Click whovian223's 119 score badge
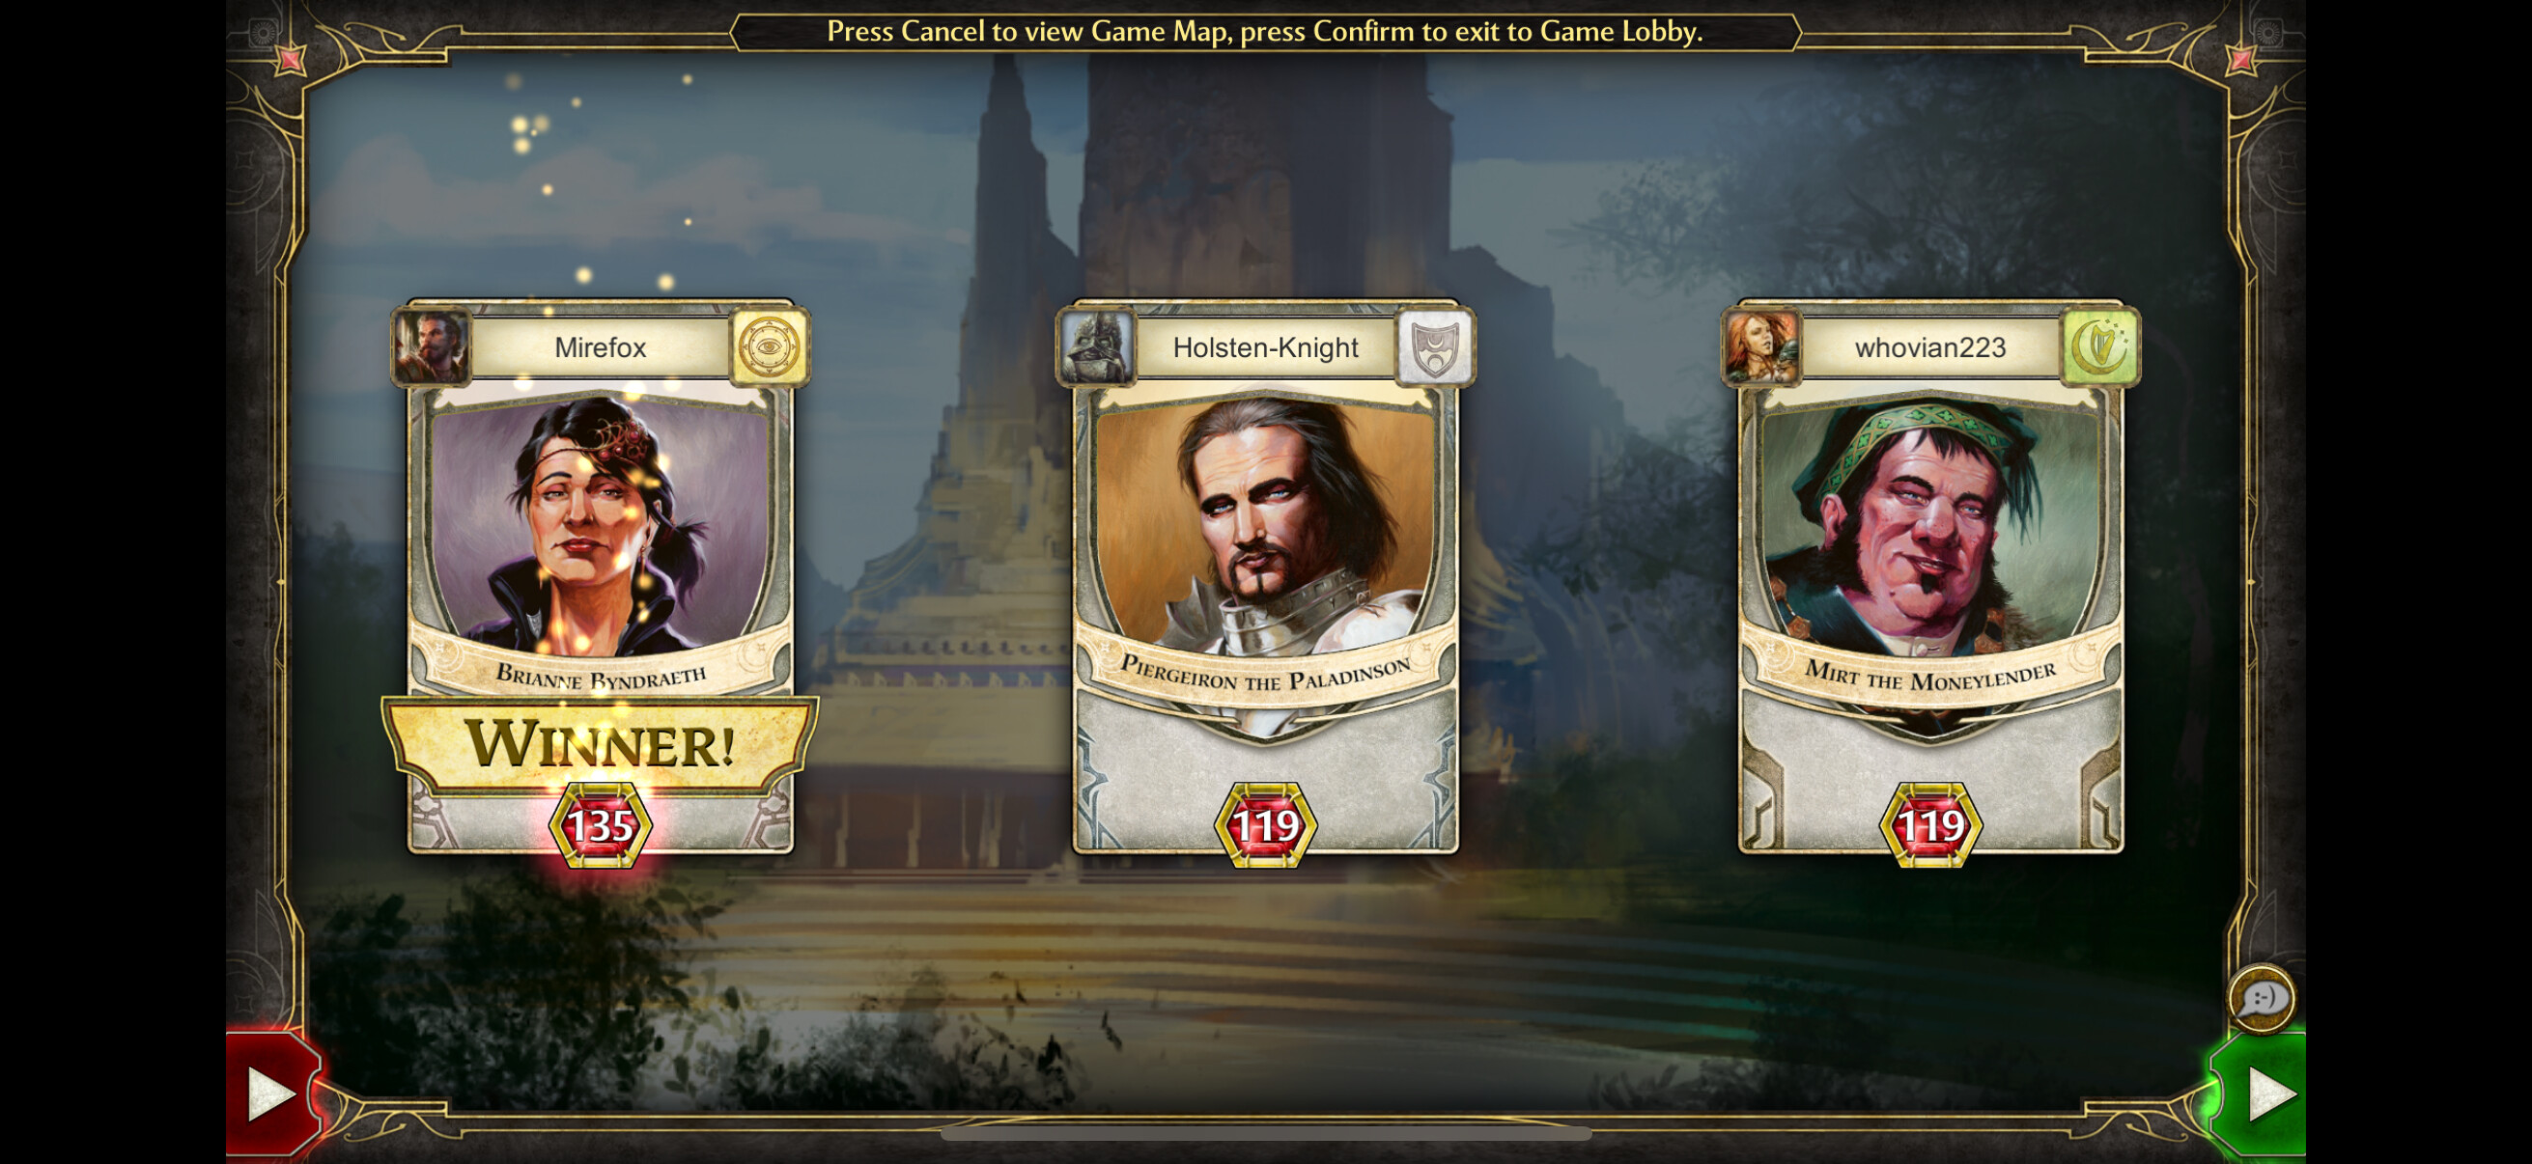Image resolution: width=2532 pixels, height=1164 pixels. pos(1931,825)
